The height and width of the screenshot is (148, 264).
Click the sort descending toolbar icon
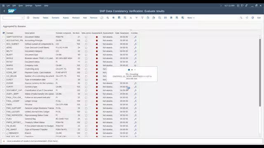(x=137, y=18)
